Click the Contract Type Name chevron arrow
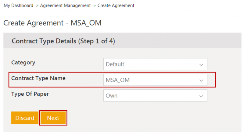244x135 pixels. pos(201,80)
